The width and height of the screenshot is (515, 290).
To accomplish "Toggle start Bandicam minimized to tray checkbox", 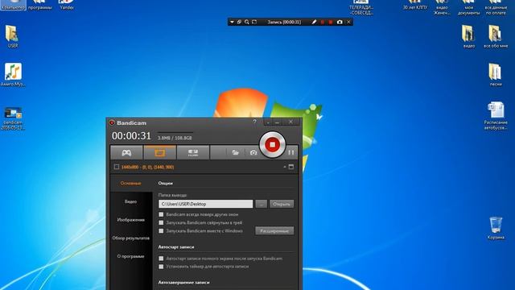I will 161,222.
